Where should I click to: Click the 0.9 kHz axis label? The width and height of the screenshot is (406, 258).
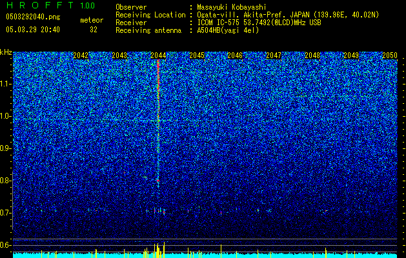(x=6, y=148)
